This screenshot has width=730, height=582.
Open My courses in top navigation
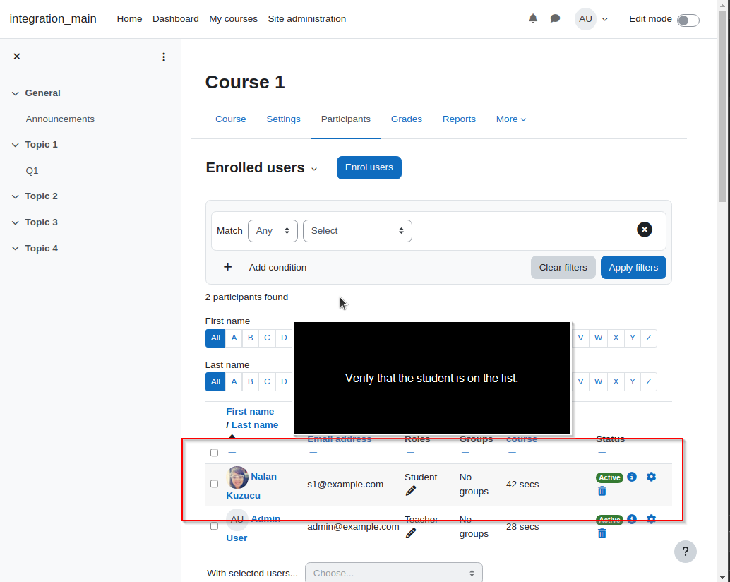point(233,18)
